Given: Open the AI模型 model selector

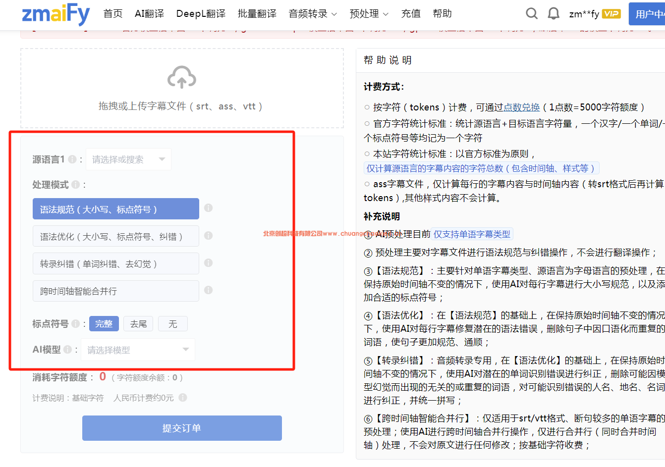Looking at the screenshot, I should coord(137,350).
